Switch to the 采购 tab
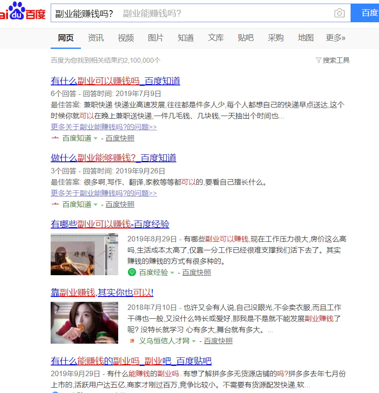The image size is (379, 393). (275, 38)
